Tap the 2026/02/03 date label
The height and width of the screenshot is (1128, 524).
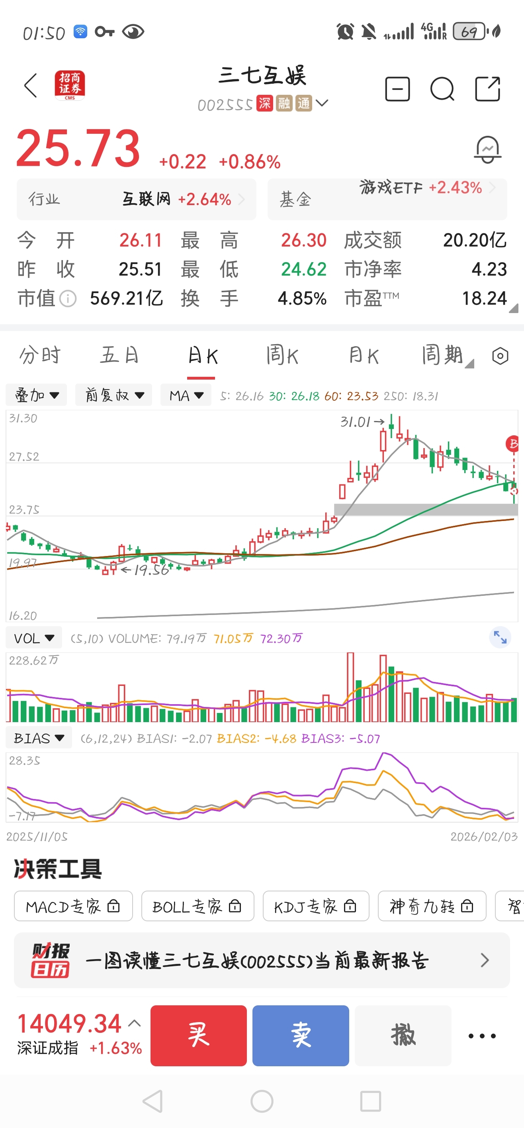click(484, 837)
